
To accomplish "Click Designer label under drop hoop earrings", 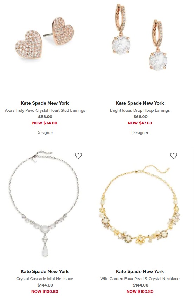I will coord(140,133).
